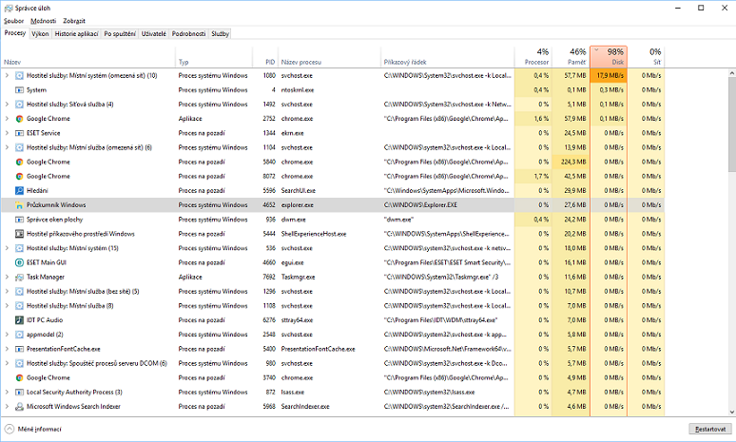
Task: Expand the appmodel (2) process group
Action: [x=8, y=335]
